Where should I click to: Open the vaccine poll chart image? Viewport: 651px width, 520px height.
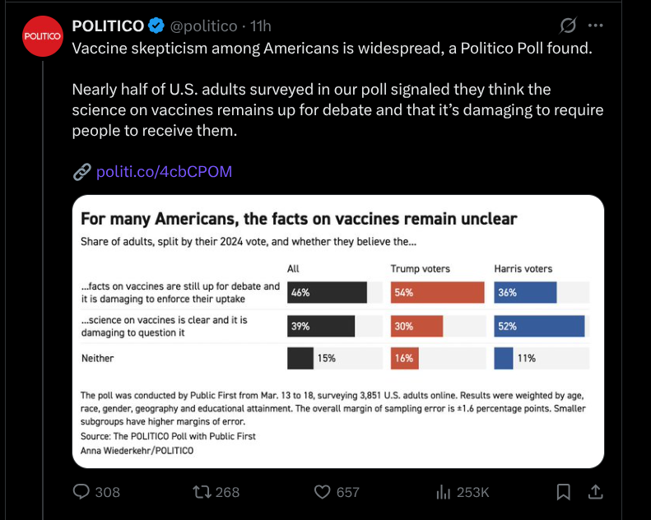(338, 331)
